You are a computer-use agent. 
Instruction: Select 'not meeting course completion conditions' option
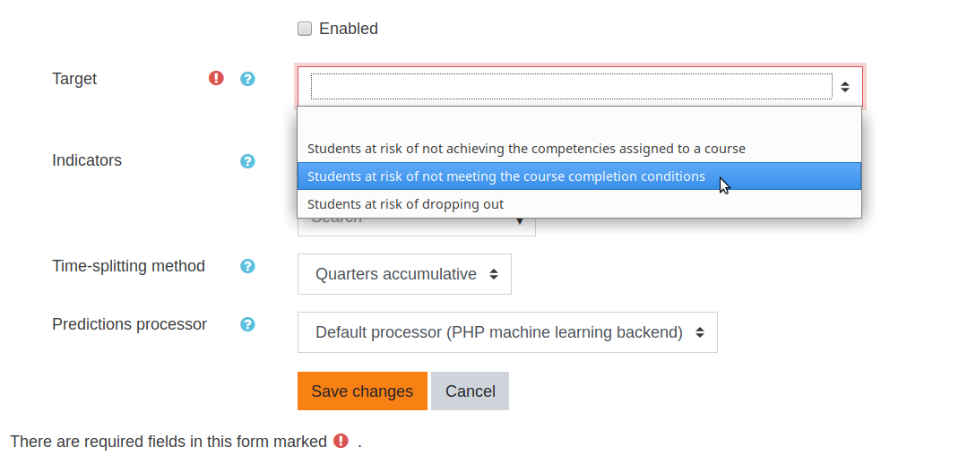click(x=580, y=176)
